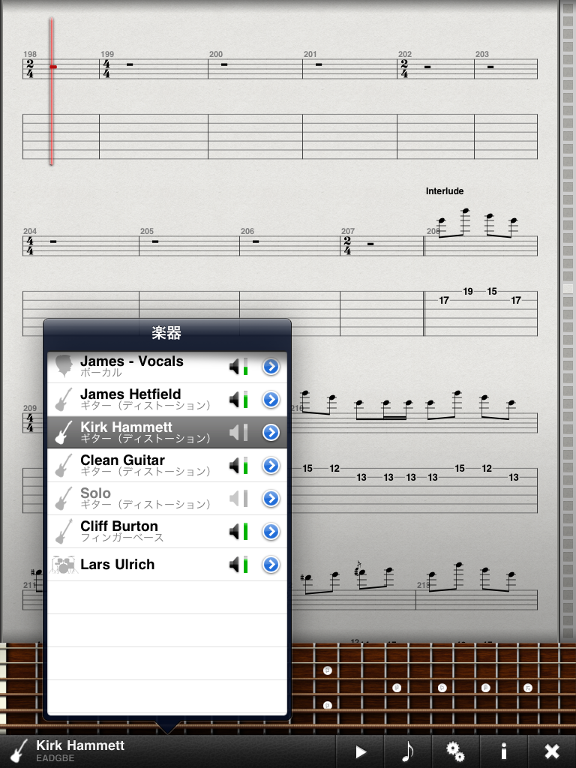Open details arrow for Clean Guitar track
576x768 pixels.
pyautogui.click(x=271, y=466)
